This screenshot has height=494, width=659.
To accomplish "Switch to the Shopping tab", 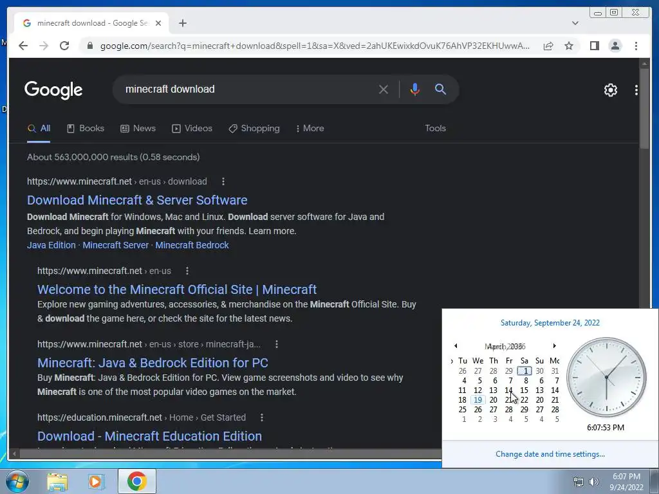I will point(254,129).
